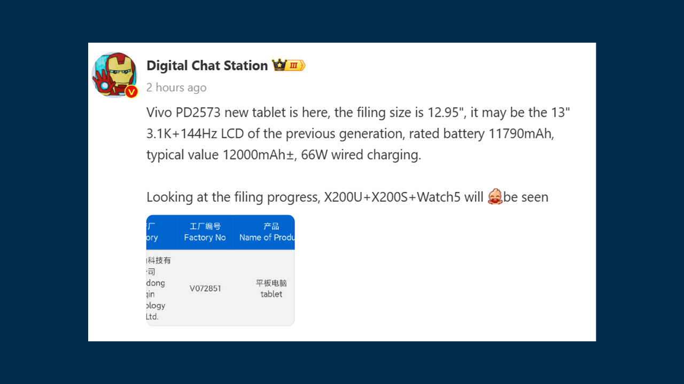Click the "Name of Produ" header label
The height and width of the screenshot is (384, 684).
[267, 238]
